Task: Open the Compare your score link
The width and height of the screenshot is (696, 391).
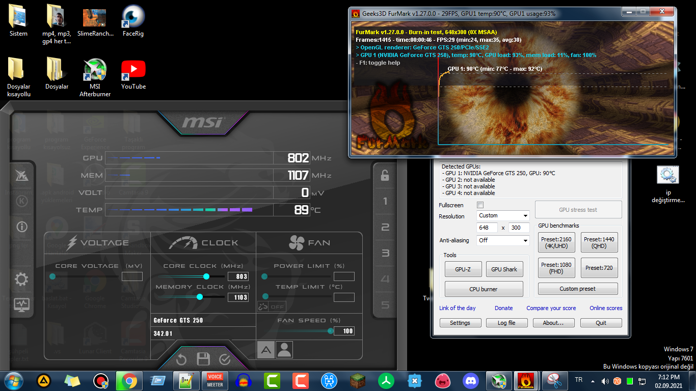Action: [551, 308]
